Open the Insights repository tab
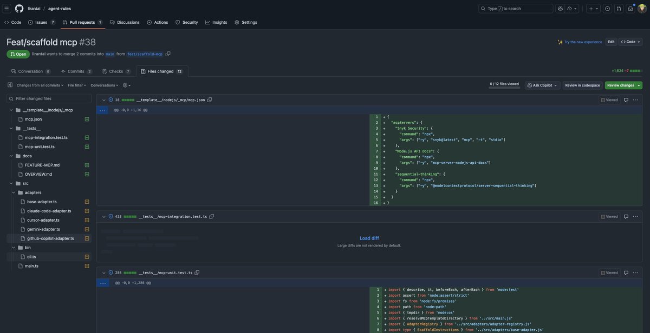 [216, 22]
